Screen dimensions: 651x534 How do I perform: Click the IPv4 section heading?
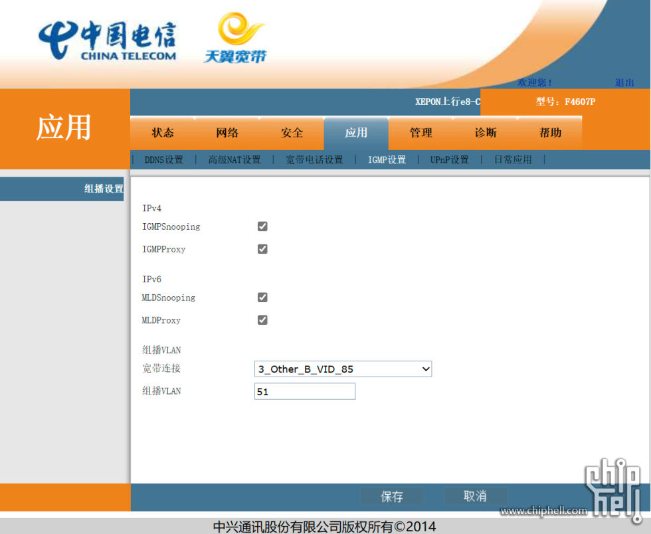pos(151,208)
